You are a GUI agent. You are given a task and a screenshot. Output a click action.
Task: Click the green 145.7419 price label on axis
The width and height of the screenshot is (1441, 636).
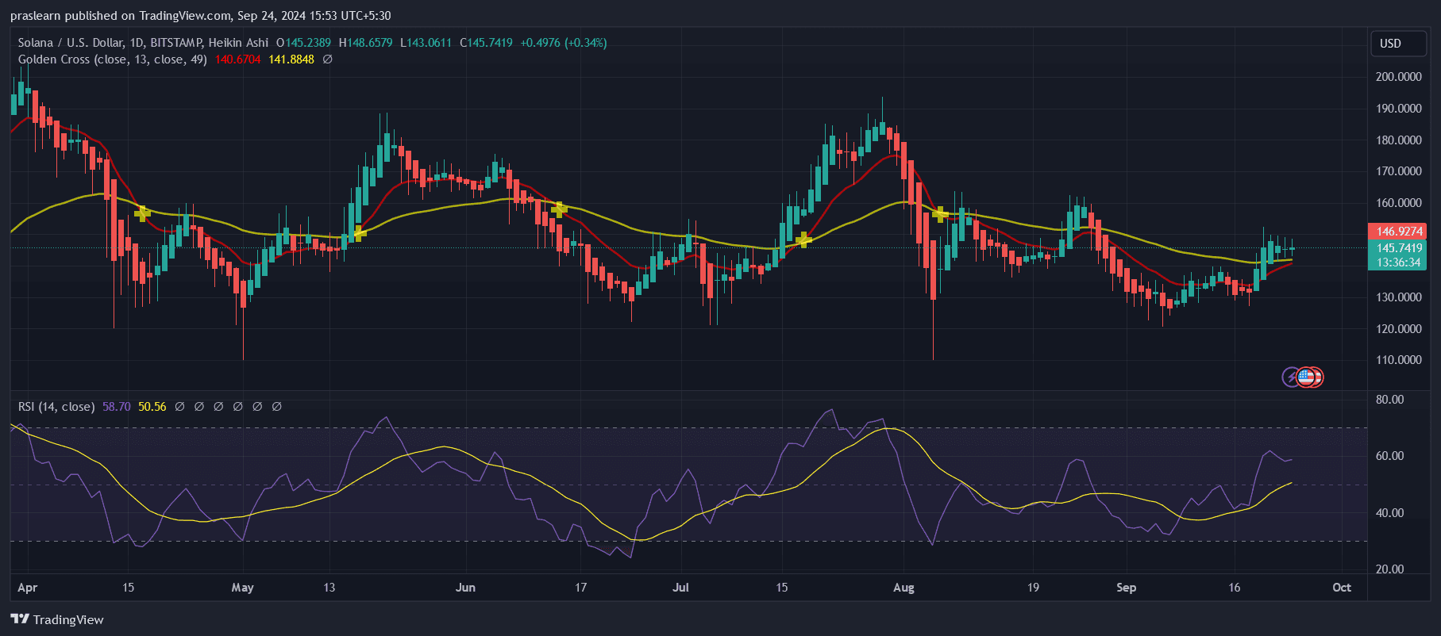[x=1397, y=248]
